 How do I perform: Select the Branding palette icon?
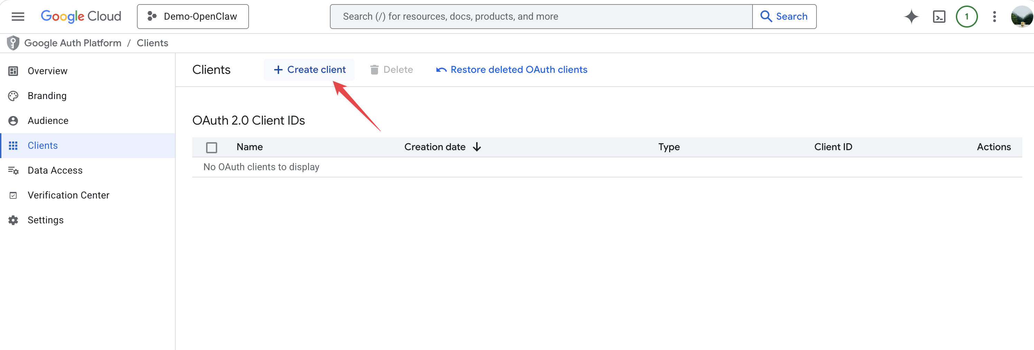click(x=13, y=96)
